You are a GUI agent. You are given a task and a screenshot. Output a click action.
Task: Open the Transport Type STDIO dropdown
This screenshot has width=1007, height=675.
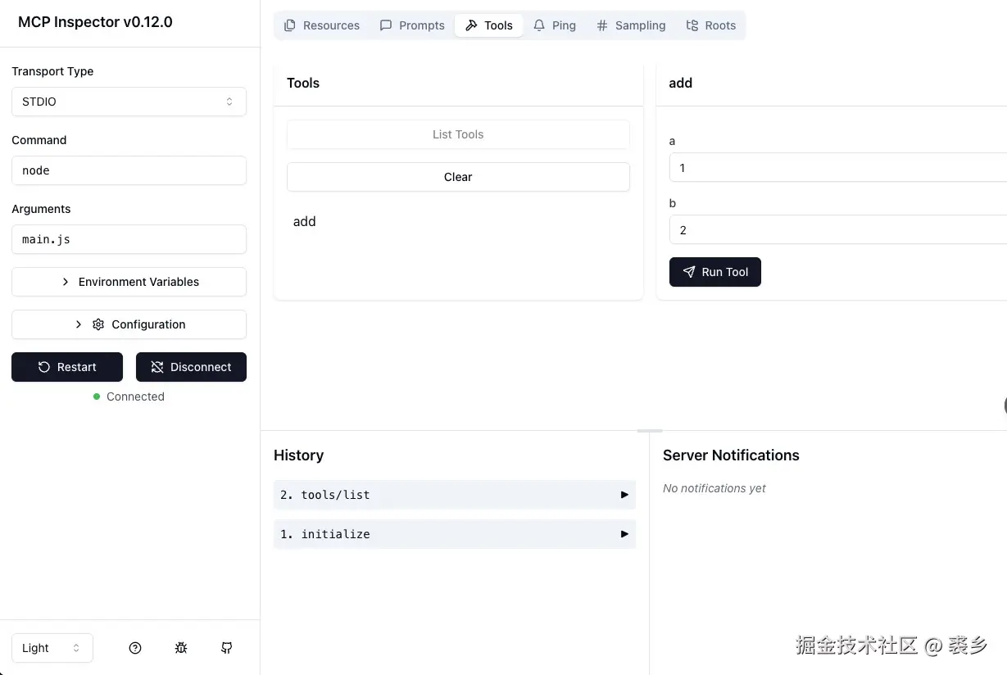point(129,102)
